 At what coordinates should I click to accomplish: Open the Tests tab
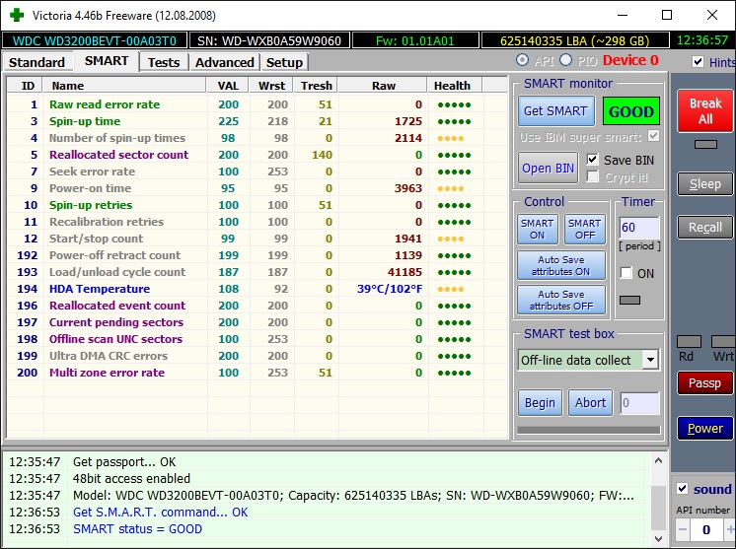click(x=164, y=62)
